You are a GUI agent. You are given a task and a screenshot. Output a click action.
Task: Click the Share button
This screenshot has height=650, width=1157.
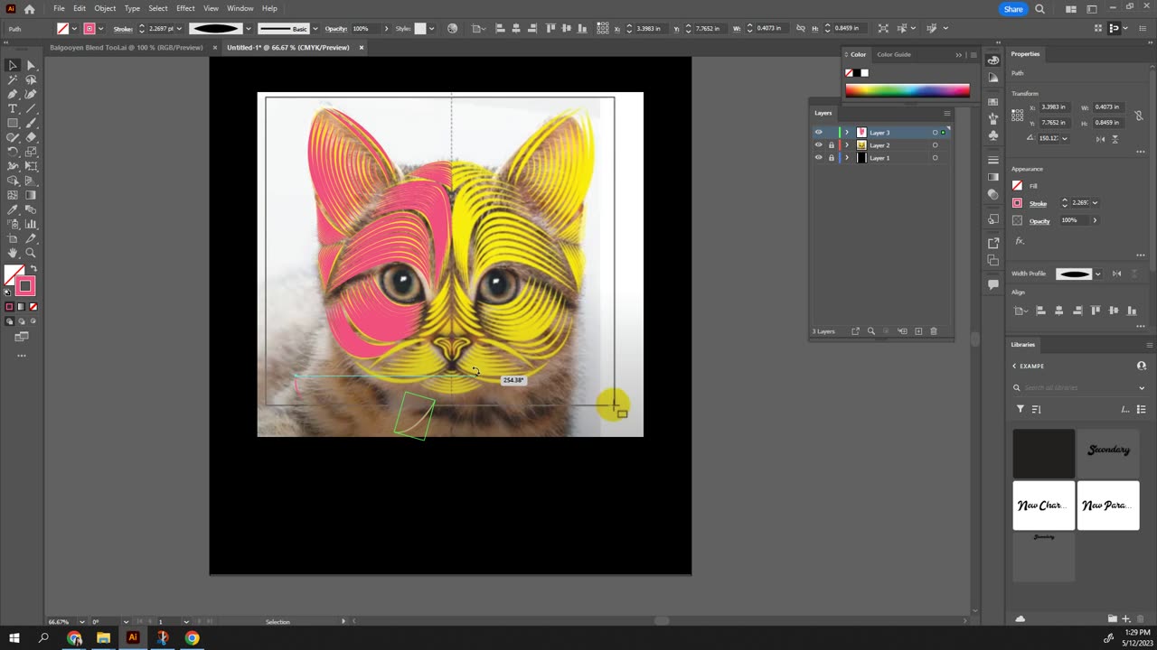[1013, 9]
